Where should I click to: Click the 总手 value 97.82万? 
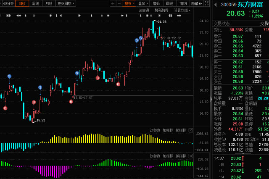[236, 98]
